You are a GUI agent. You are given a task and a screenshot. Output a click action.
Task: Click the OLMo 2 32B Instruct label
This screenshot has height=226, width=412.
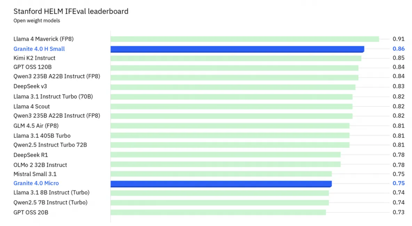(40, 165)
